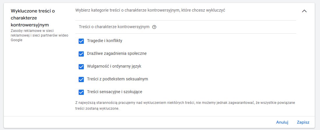Click the 'Wulgarność i ordynarny język' label text

click(x=114, y=66)
